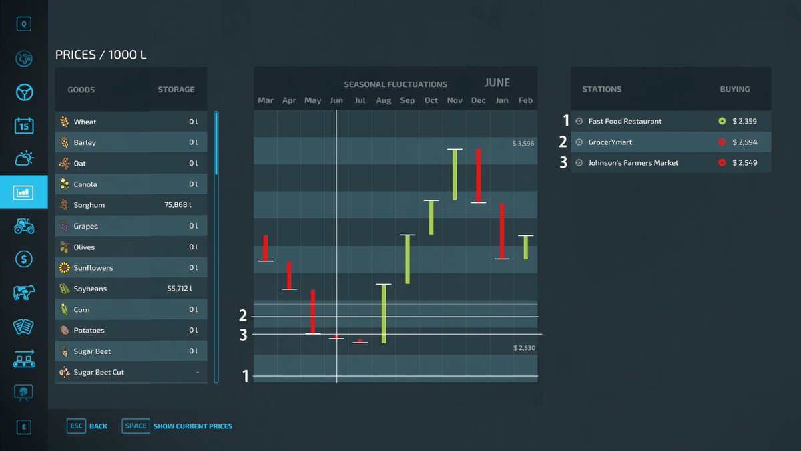The height and width of the screenshot is (451, 801).
Task: Select the prices chart sidebar icon
Action: (24, 192)
